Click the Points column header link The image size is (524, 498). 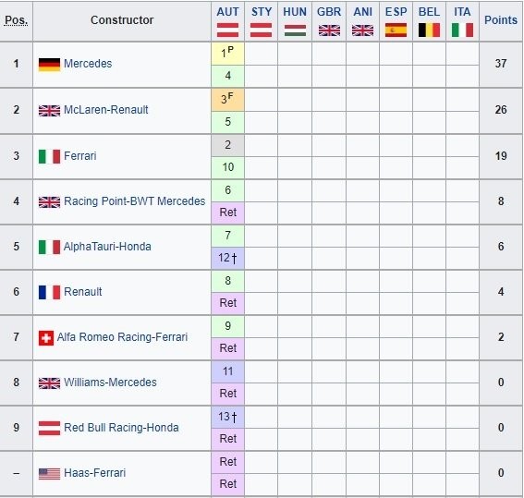pos(501,20)
